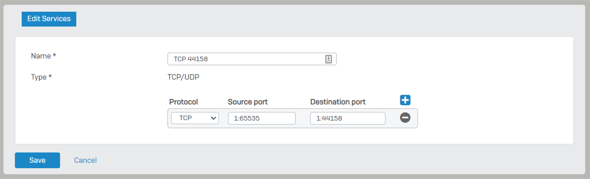
Task: Click the Protocol column header
Action: click(183, 102)
